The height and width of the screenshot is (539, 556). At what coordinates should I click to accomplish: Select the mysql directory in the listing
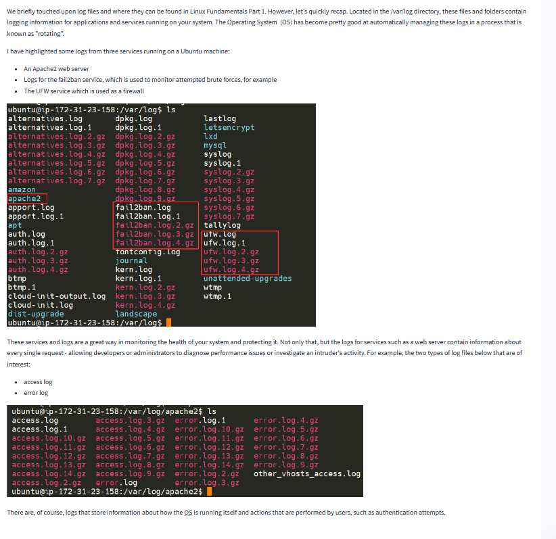click(215, 145)
